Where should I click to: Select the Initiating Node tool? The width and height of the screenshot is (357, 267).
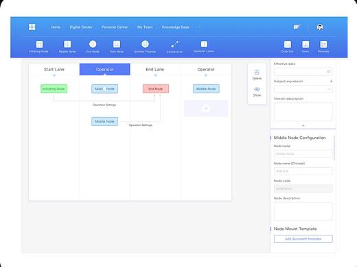(x=38, y=47)
